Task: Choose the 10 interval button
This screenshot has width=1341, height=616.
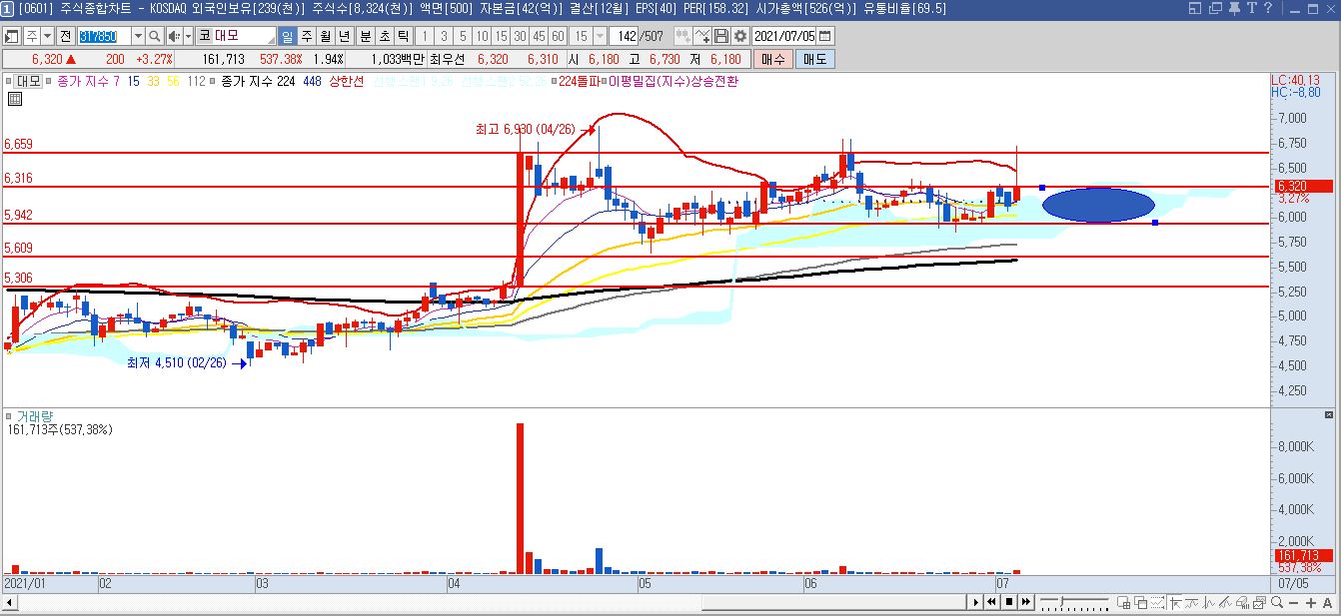Action: [482, 36]
